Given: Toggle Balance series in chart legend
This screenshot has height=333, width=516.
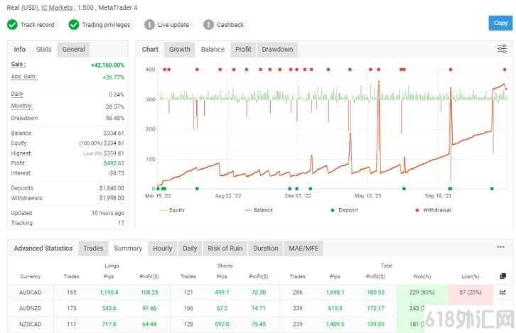Looking at the screenshot, I should [x=259, y=210].
